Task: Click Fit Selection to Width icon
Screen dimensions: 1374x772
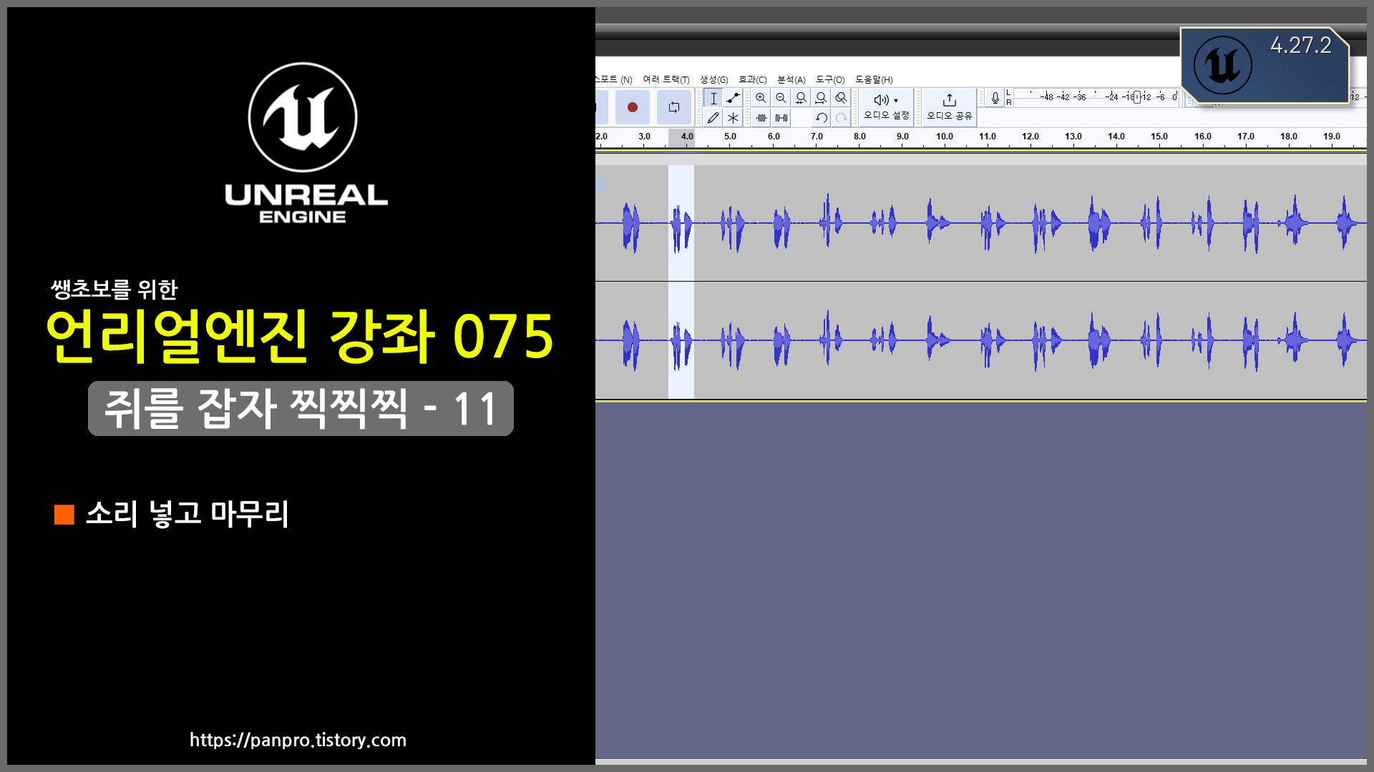Action: tap(801, 98)
